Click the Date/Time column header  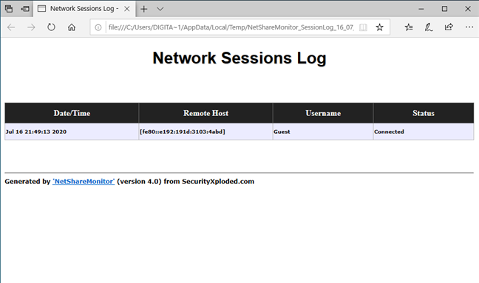pyautogui.click(x=72, y=113)
